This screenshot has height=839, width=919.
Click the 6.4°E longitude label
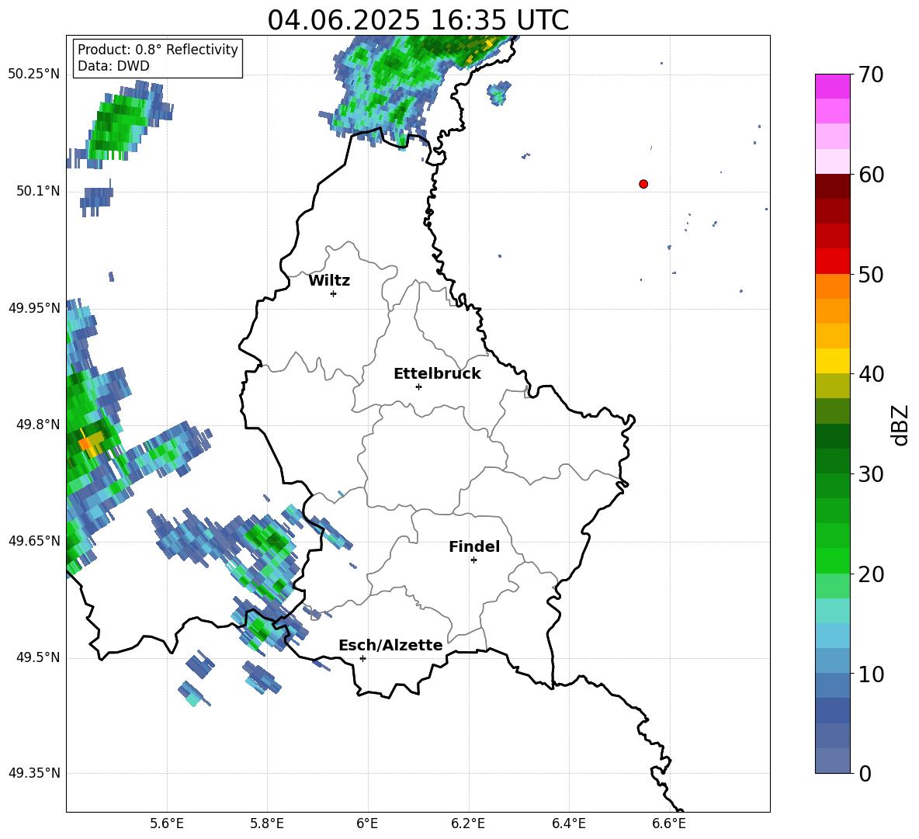pyautogui.click(x=568, y=823)
